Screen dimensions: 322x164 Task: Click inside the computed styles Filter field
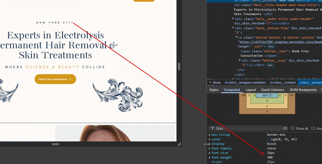(248, 129)
